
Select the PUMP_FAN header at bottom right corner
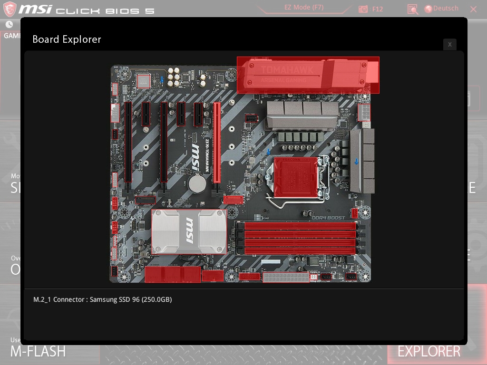[351, 276]
